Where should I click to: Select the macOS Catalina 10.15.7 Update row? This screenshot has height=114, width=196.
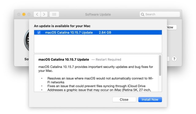(98, 32)
